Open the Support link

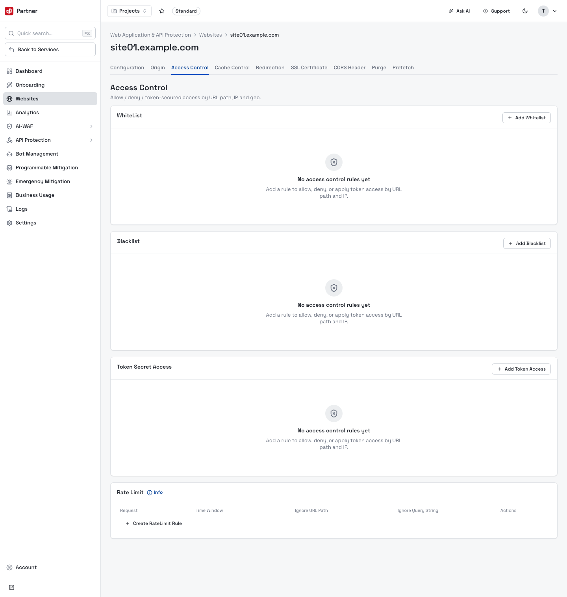[497, 11]
